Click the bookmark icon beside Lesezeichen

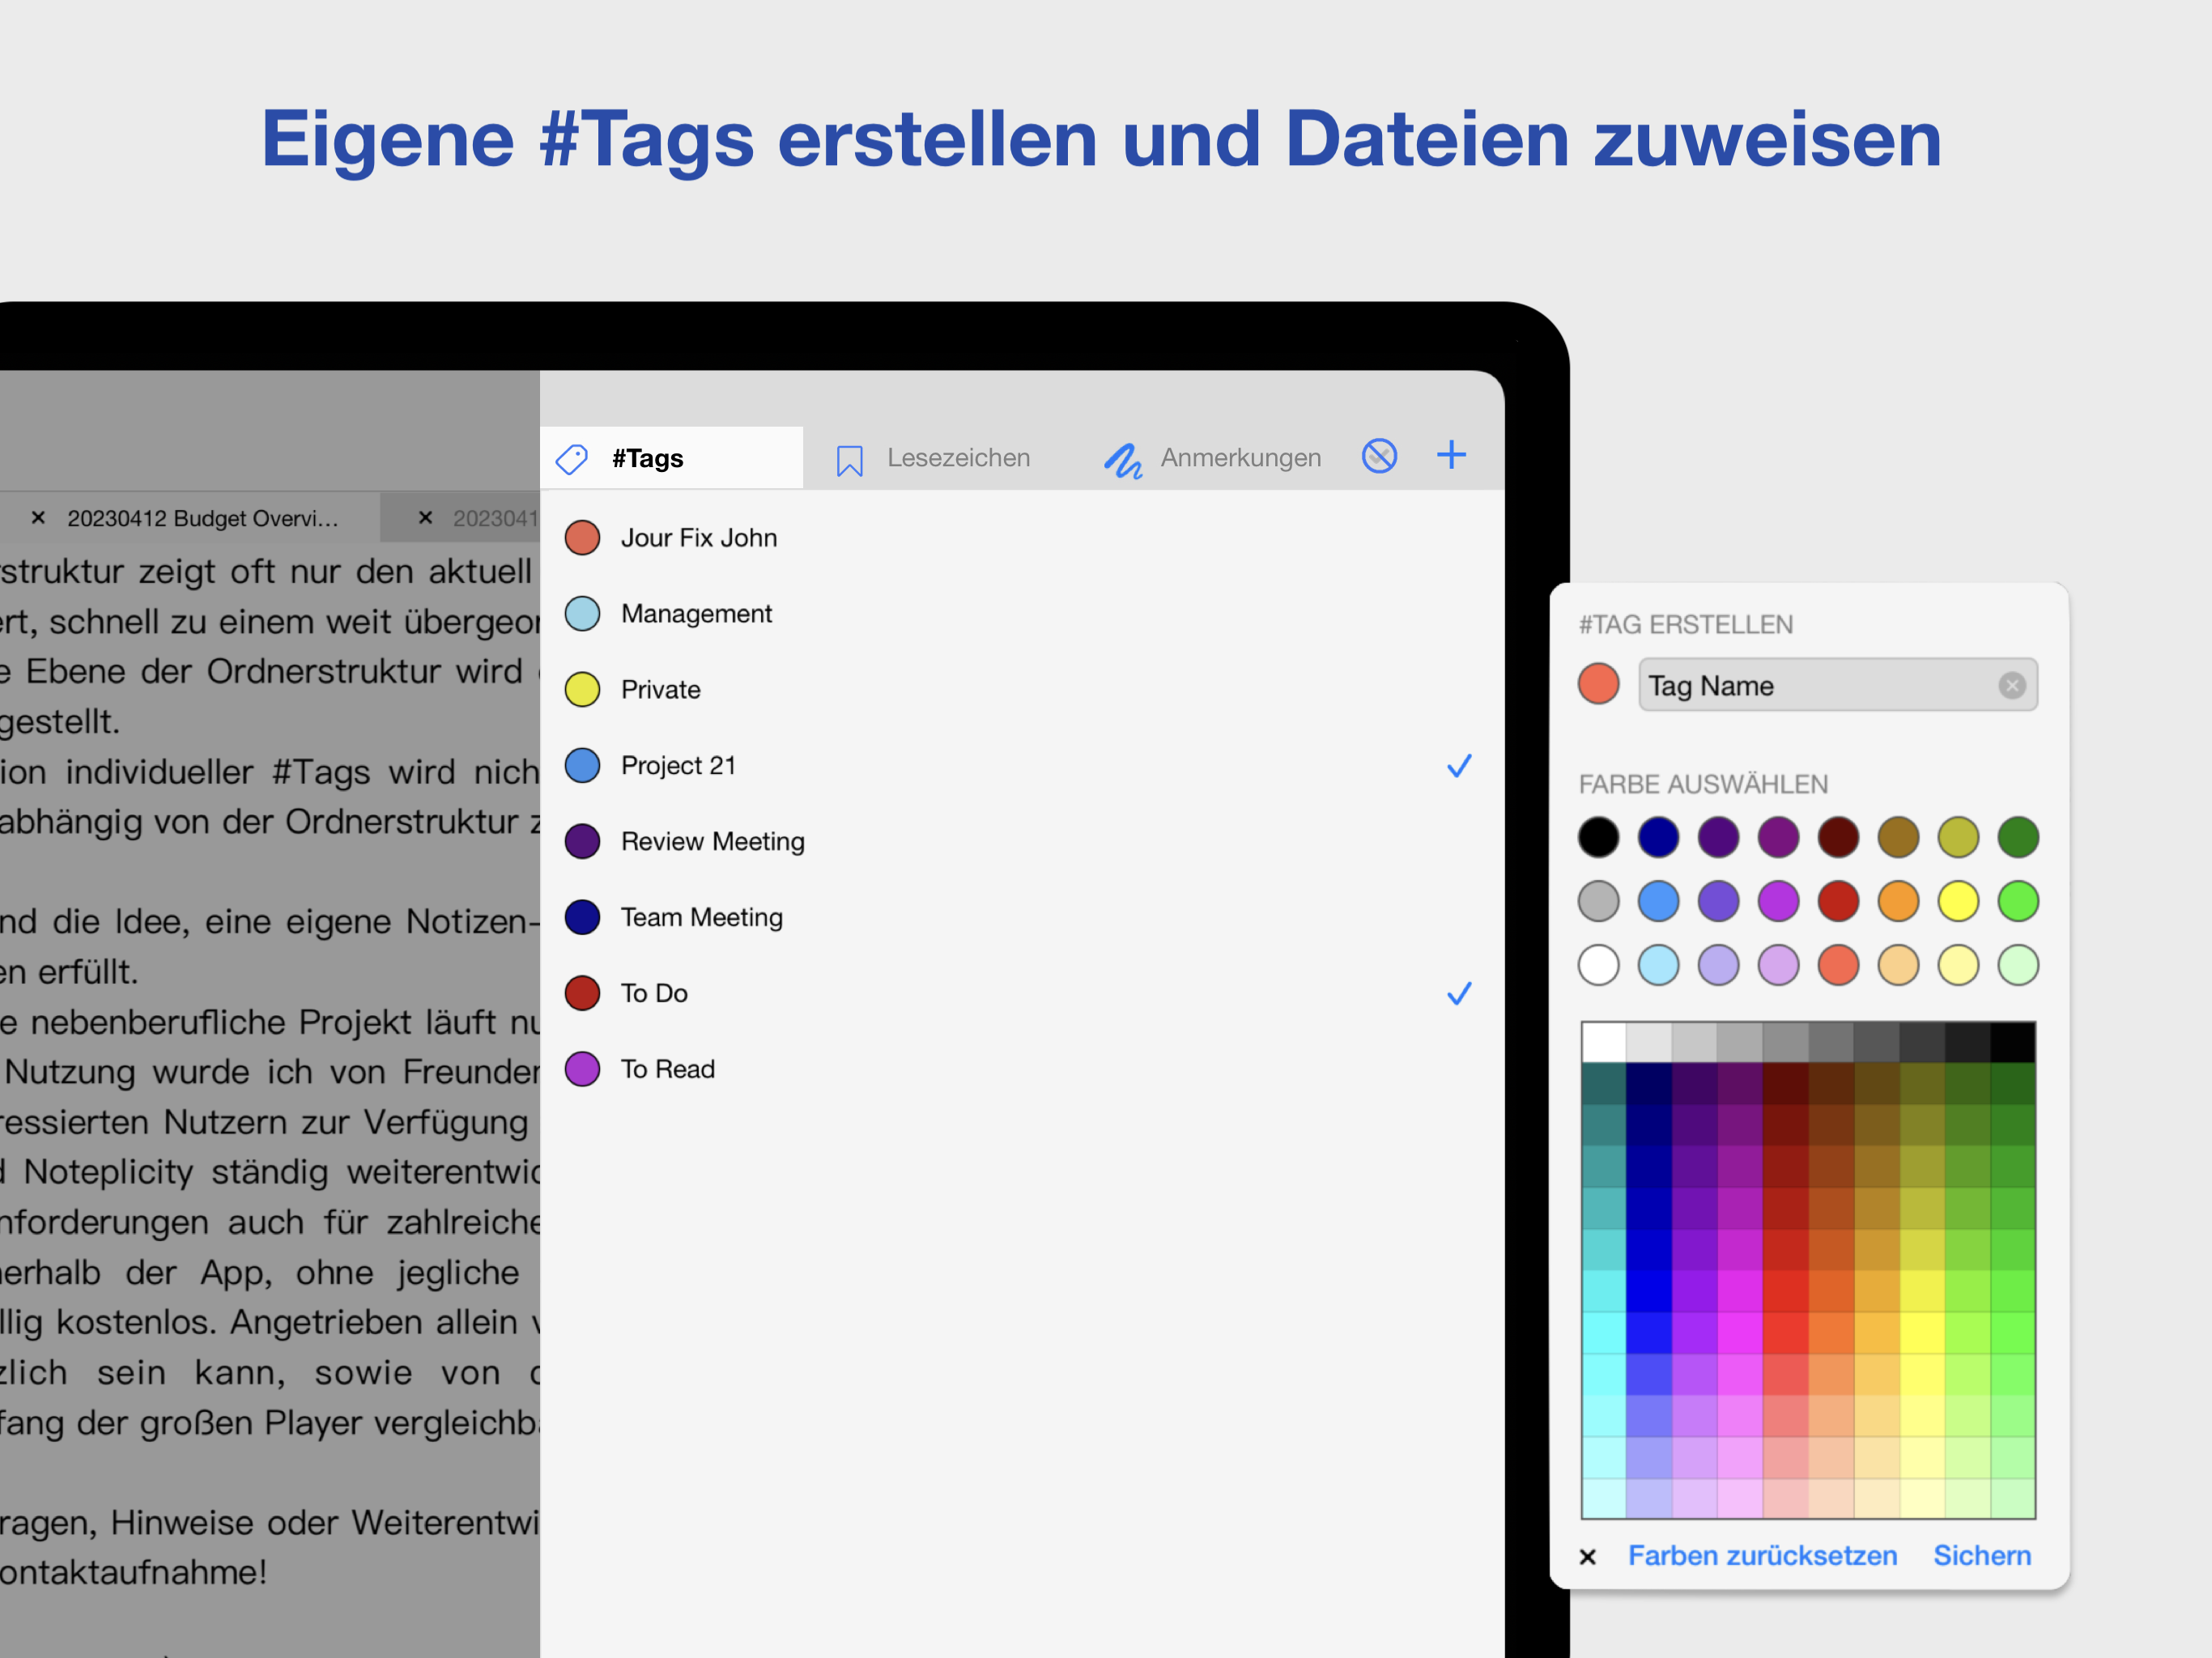tap(849, 460)
